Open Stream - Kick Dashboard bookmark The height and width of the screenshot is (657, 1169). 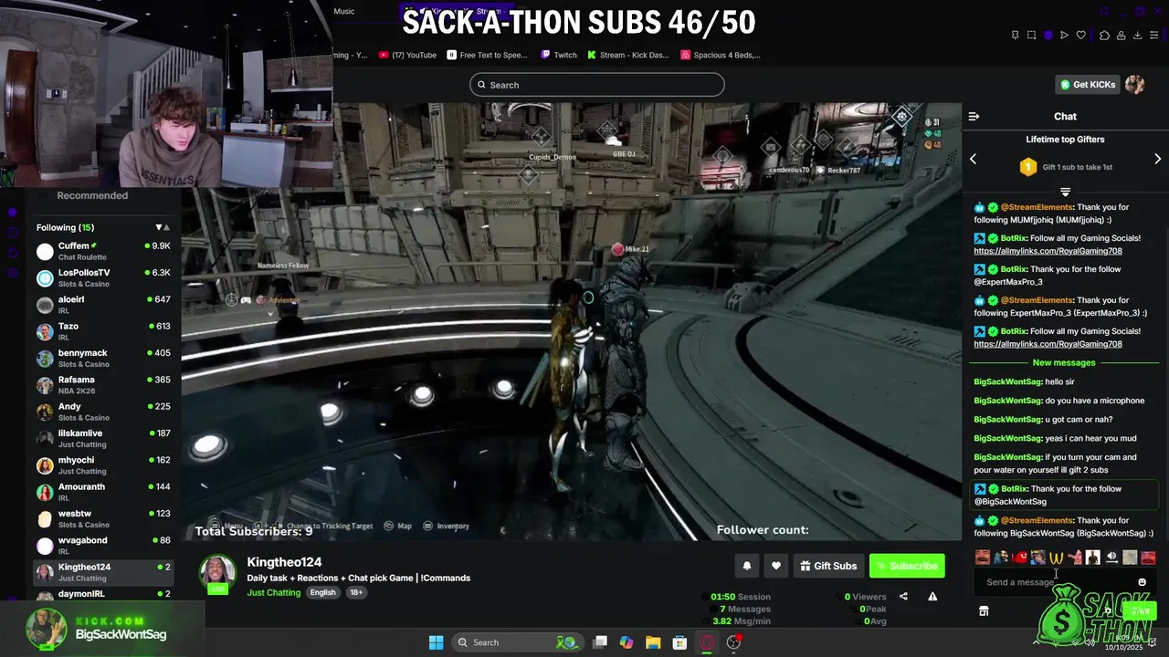pos(627,55)
